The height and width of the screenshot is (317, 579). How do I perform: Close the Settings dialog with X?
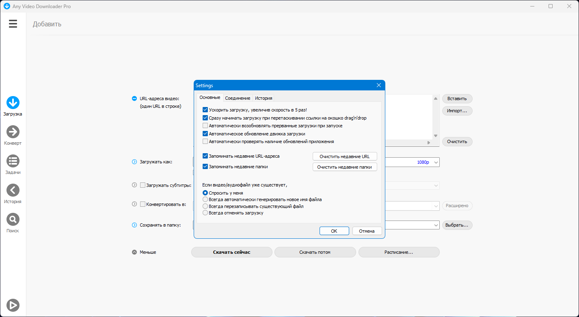tap(379, 85)
